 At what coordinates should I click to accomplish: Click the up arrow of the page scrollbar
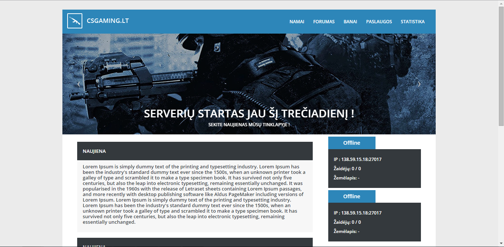[x=501, y=3]
